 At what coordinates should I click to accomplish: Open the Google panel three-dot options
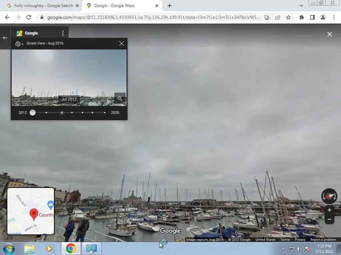point(63,33)
